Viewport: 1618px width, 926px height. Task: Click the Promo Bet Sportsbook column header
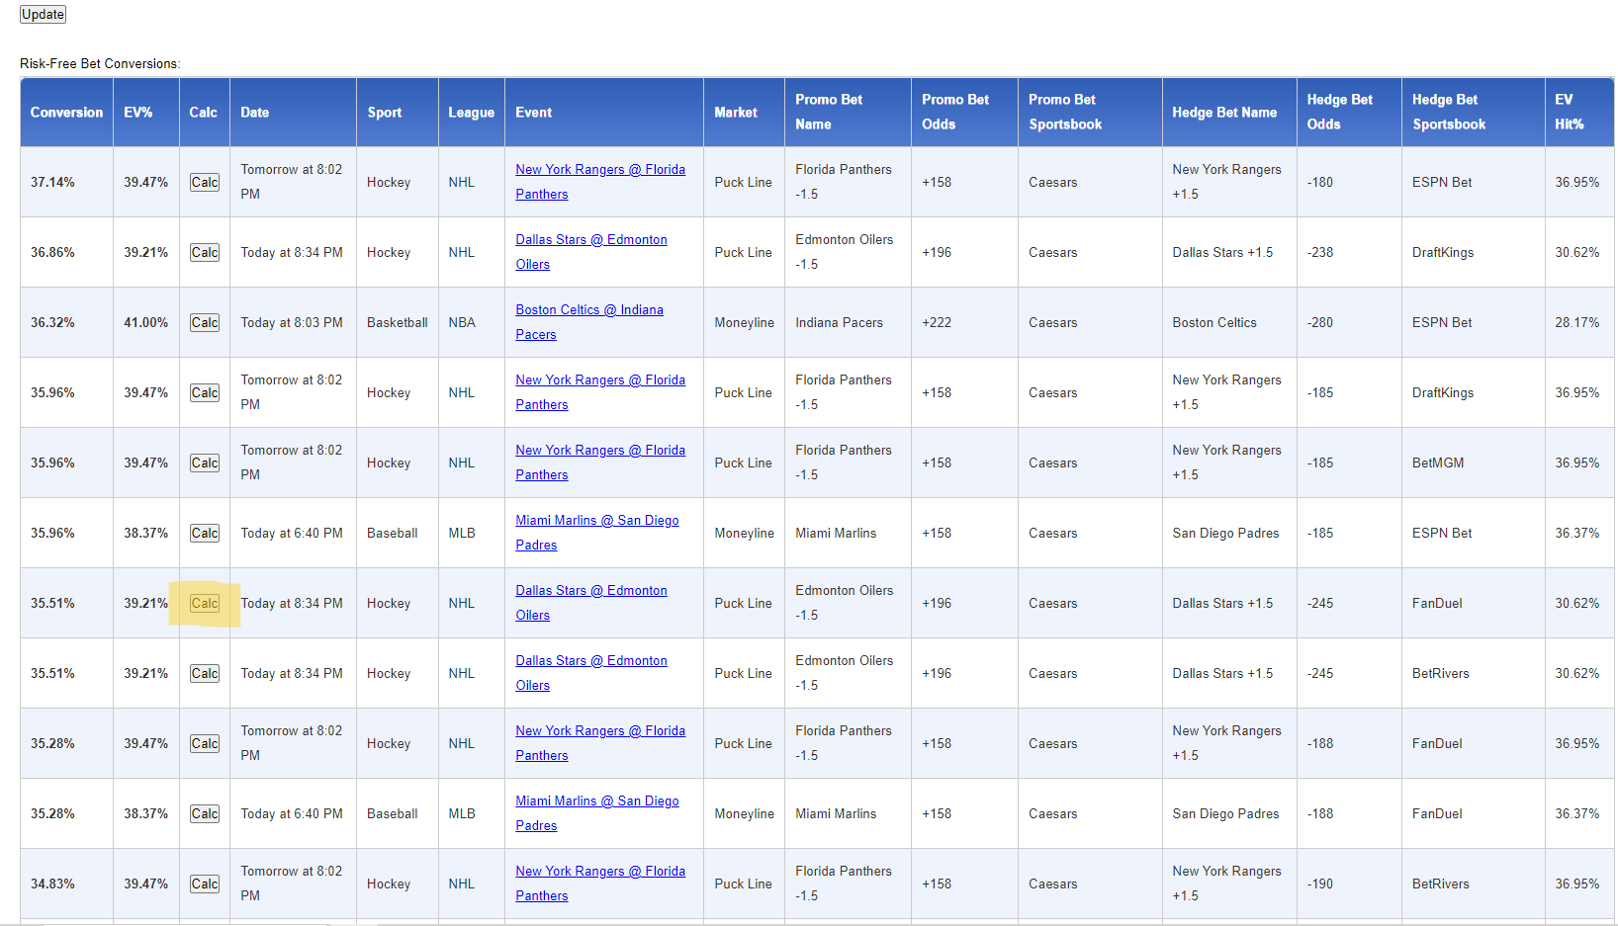click(x=1090, y=113)
